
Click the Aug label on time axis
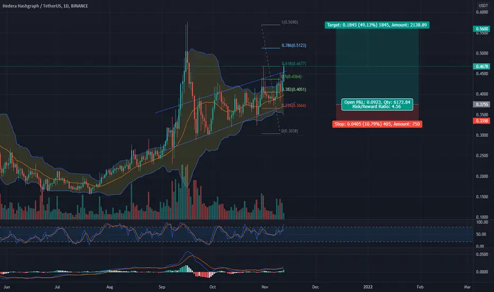(109, 287)
